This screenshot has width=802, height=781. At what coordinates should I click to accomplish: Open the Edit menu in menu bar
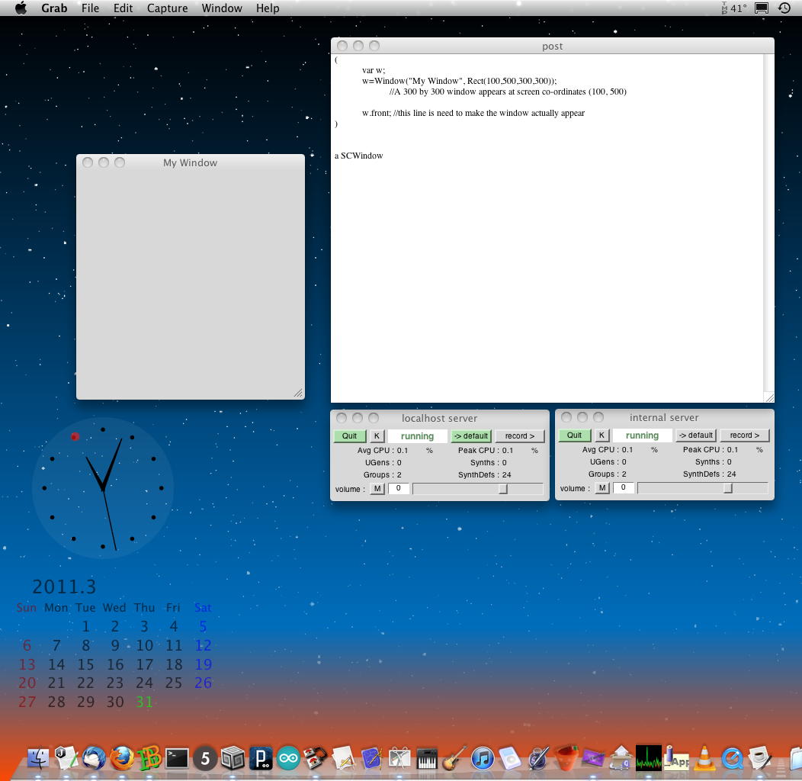(123, 8)
